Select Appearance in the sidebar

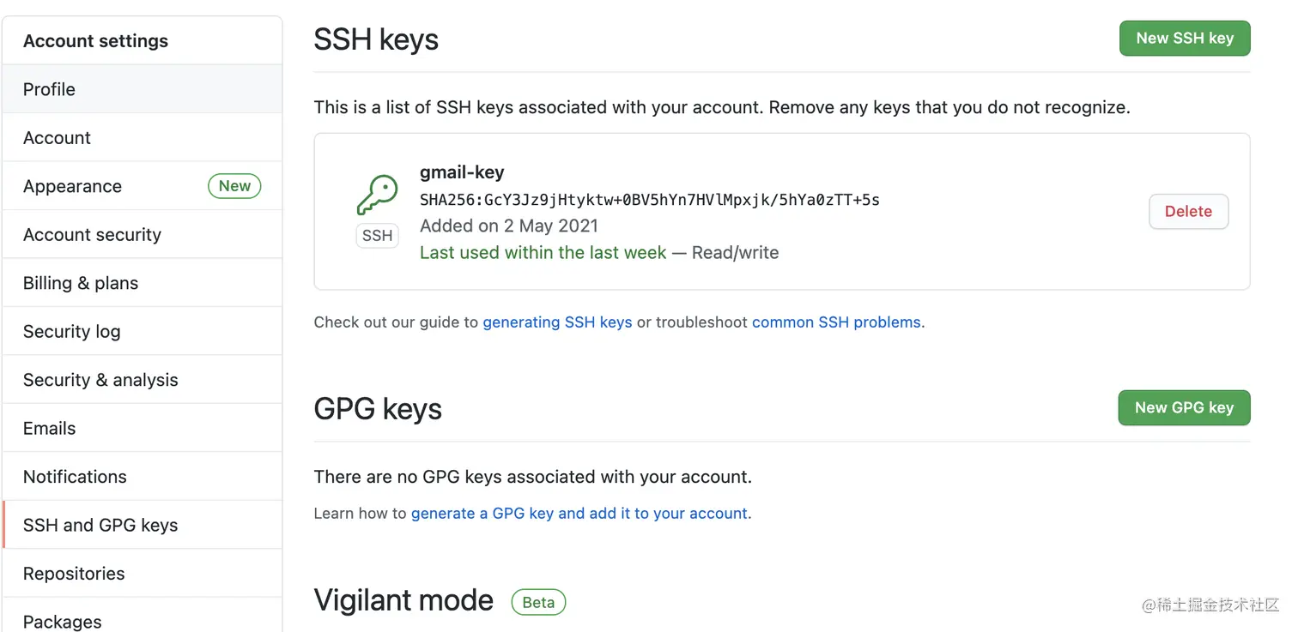pos(73,186)
